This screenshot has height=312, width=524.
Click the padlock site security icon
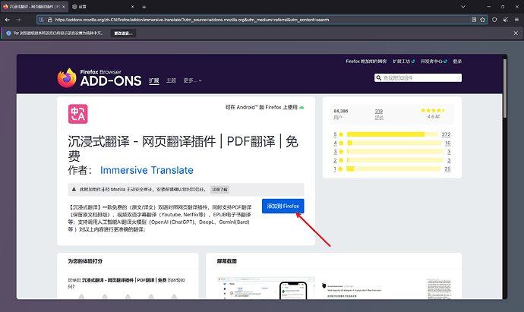pos(50,20)
